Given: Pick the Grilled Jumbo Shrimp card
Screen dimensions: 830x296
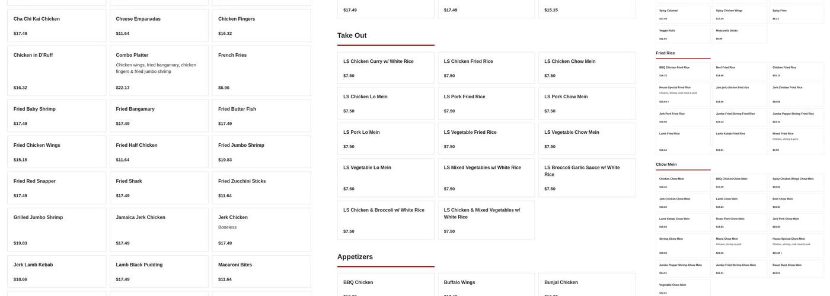Looking at the screenshot, I should click(x=57, y=230).
